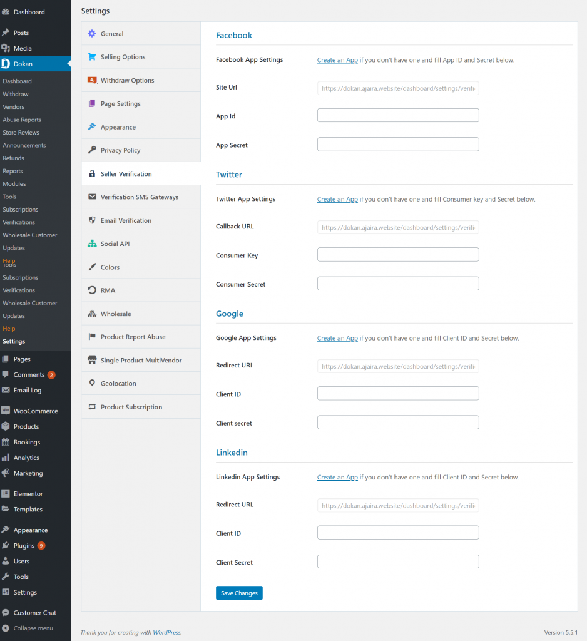Click the Google Redirect URI field

pos(398,366)
